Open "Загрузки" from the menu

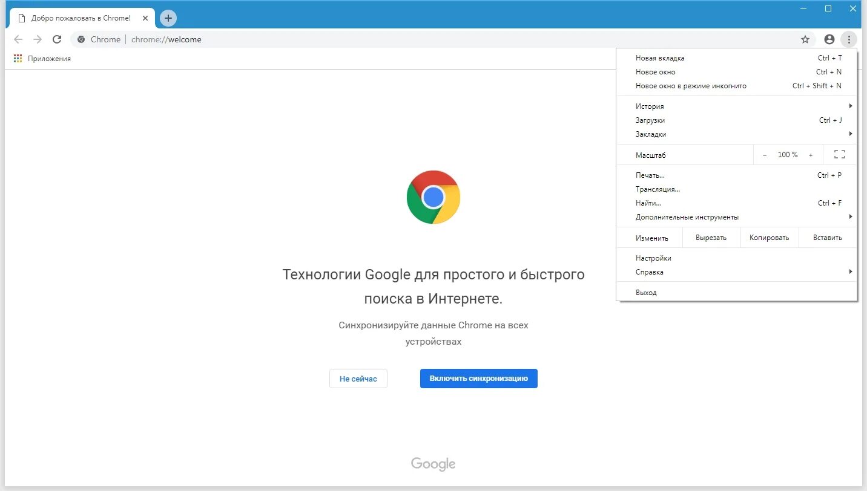737,120
